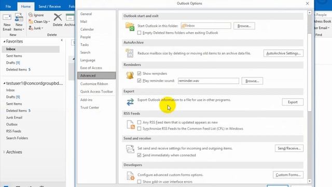Check Show add-in user interface errors
Viewport: 332px width, 187px height.
pyautogui.click(x=139, y=182)
